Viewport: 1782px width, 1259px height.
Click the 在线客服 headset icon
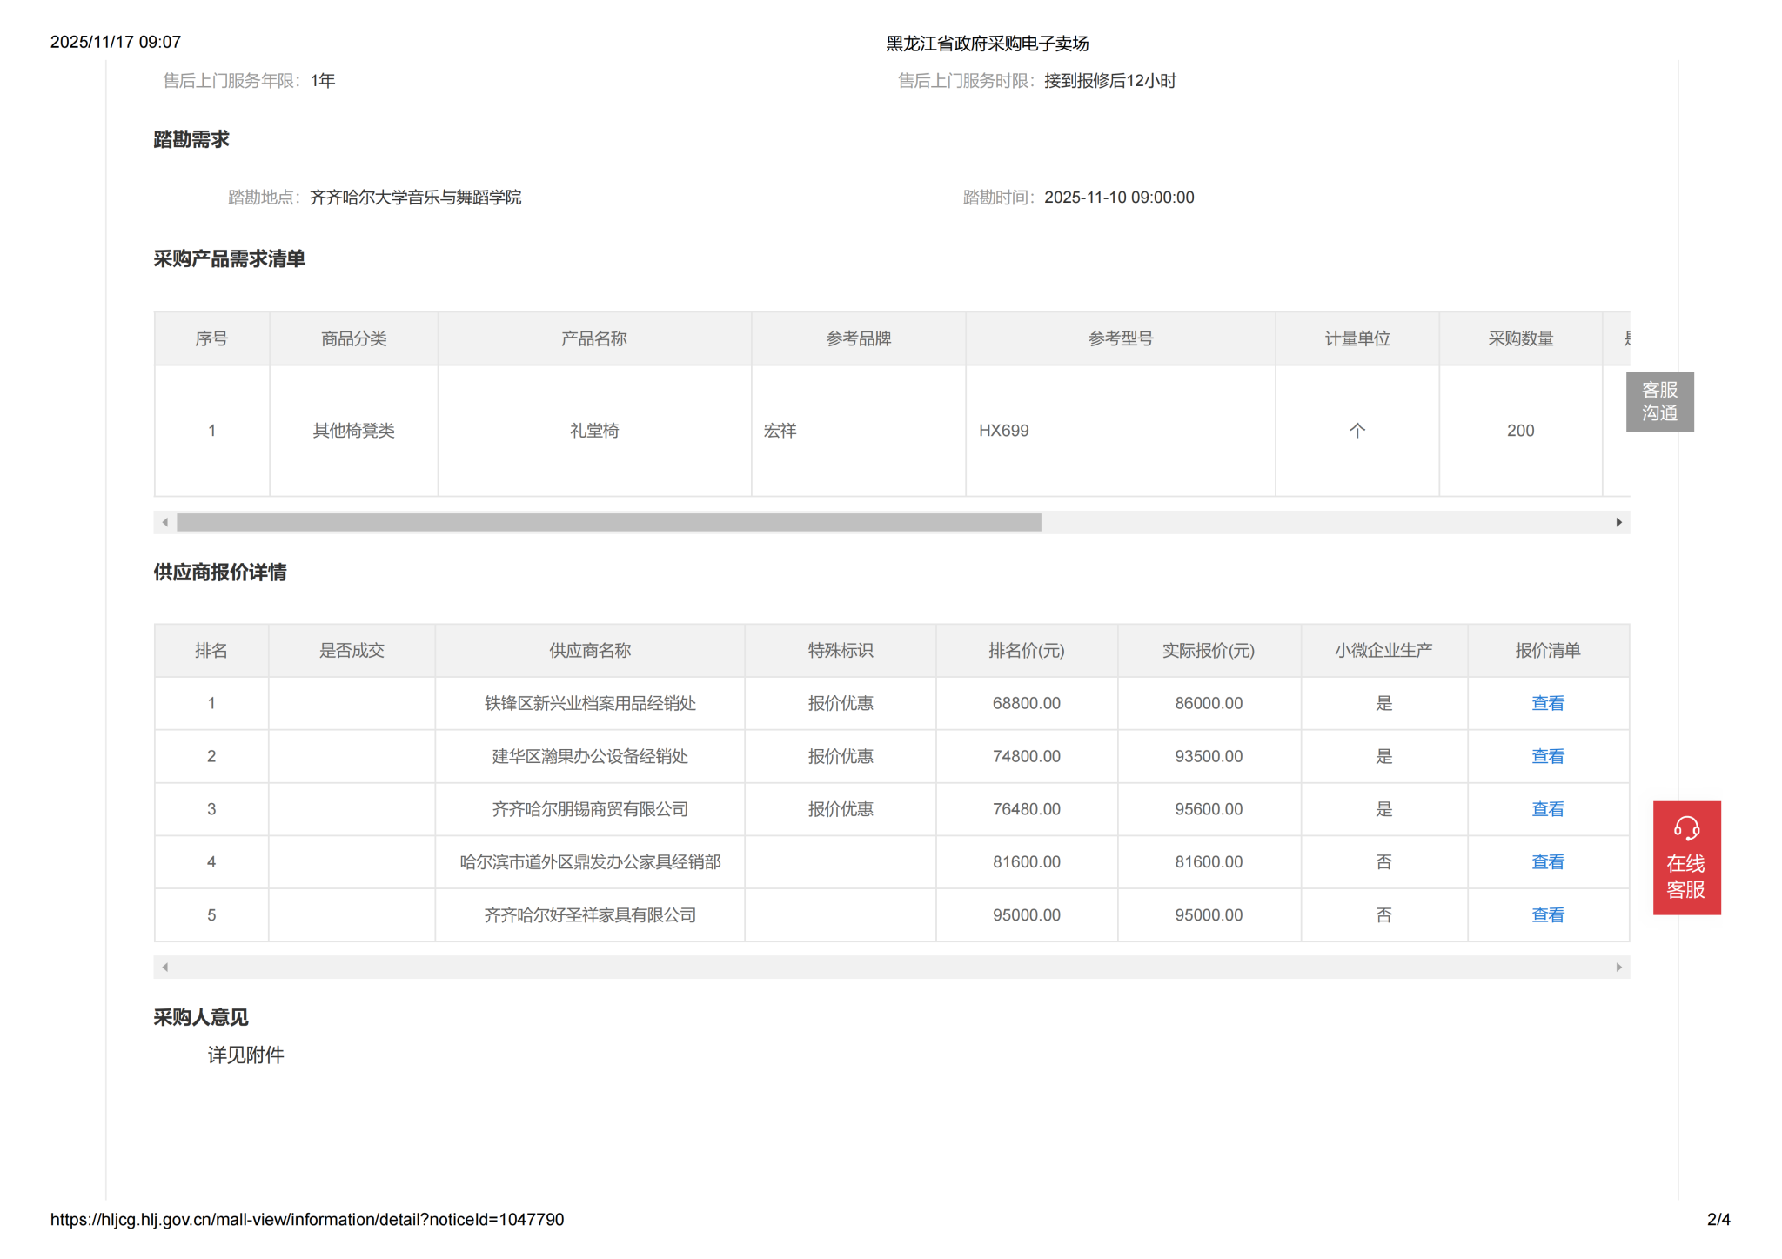click(x=1685, y=828)
